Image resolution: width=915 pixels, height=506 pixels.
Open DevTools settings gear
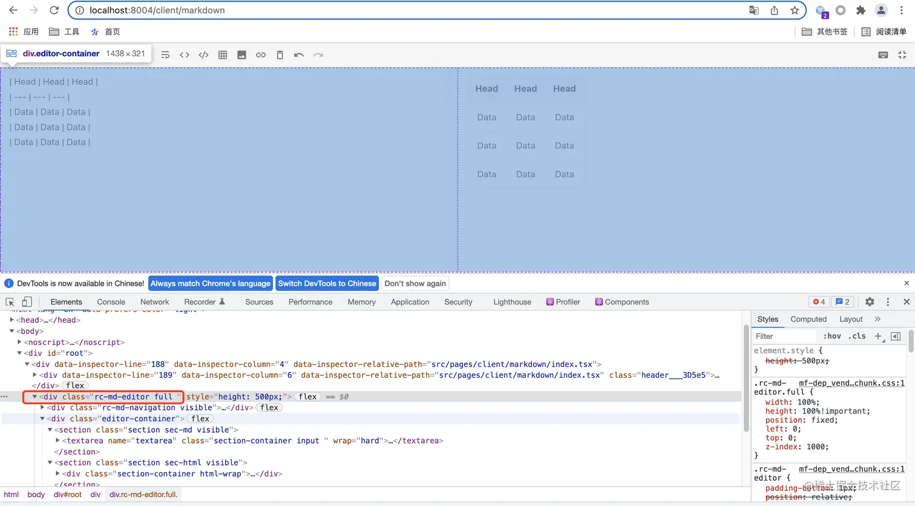coord(870,302)
